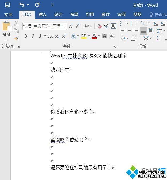Open the 剪贴板 pane launcher
This screenshot has width=167, height=180.
[18, 46]
